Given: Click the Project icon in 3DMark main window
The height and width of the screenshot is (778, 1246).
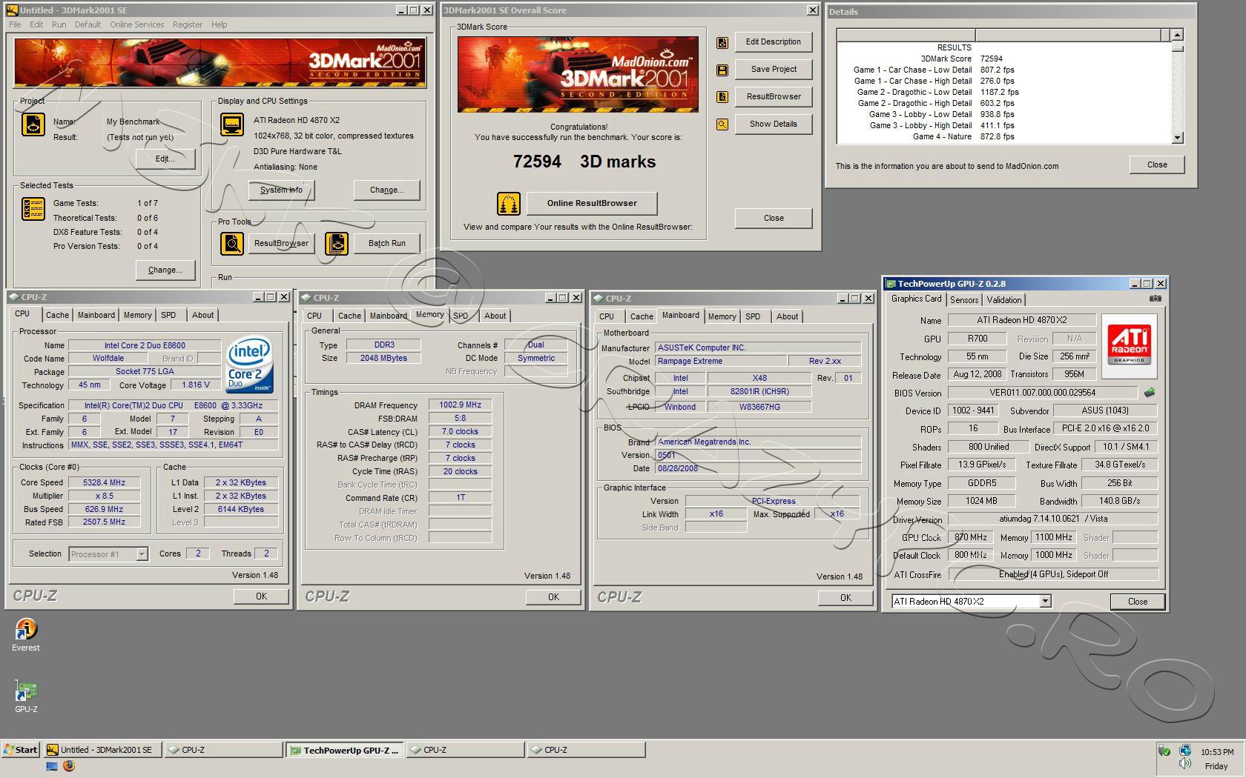Looking at the screenshot, I should (x=33, y=124).
